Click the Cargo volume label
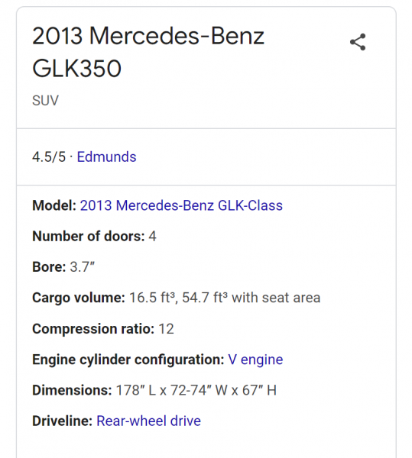 [x=79, y=298]
